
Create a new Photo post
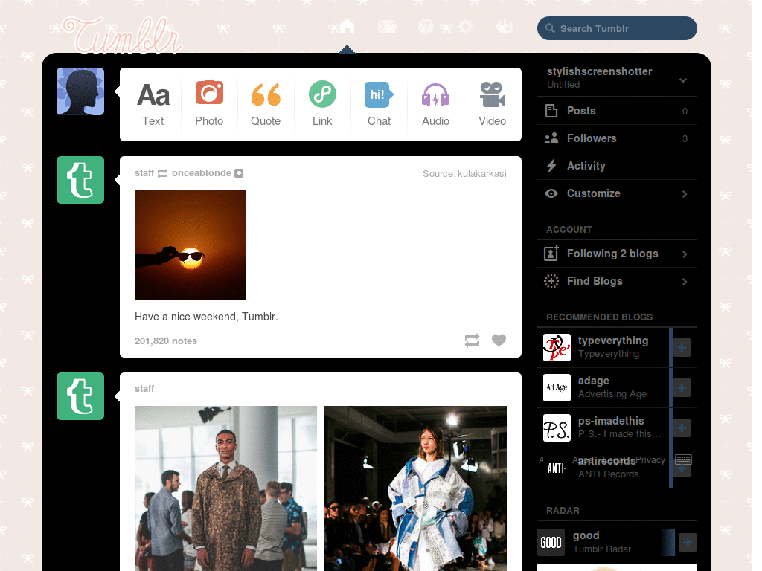(209, 104)
